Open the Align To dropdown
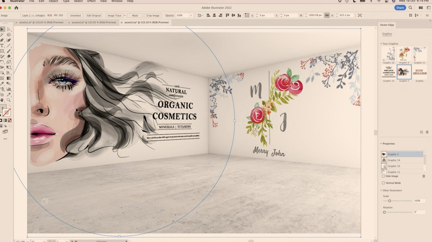This screenshot has width=432, height=242. 201,15
